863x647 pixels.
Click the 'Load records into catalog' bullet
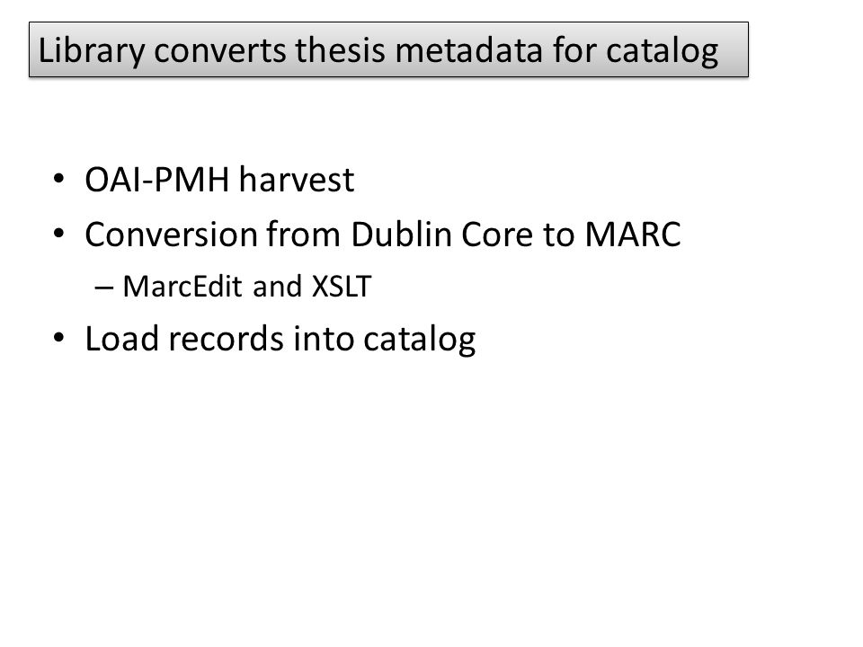(x=280, y=340)
